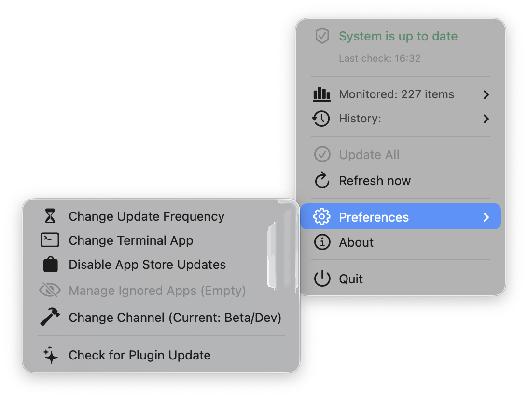Open Preferences submenu via its chevron
Image resolution: width=528 pixels, height=399 pixels.
(x=486, y=217)
